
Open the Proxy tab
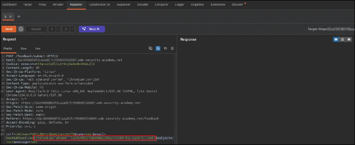click(x=42, y=5)
